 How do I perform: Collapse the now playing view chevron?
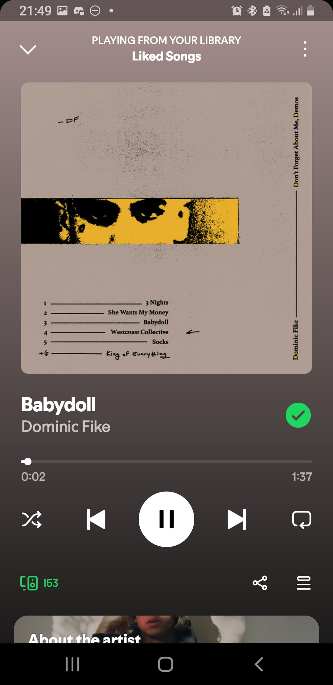(28, 49)
